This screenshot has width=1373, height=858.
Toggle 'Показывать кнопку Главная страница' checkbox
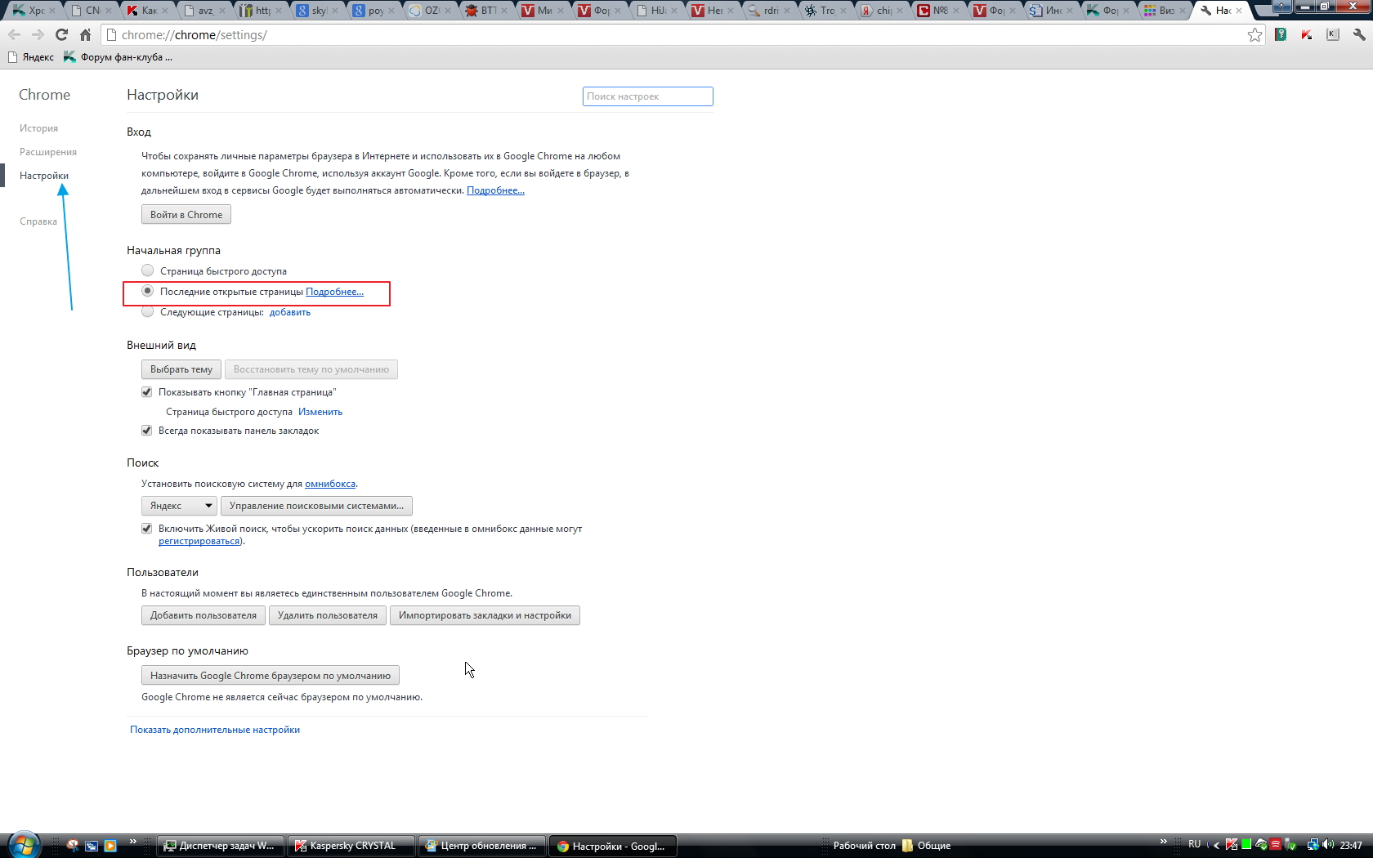147,392
